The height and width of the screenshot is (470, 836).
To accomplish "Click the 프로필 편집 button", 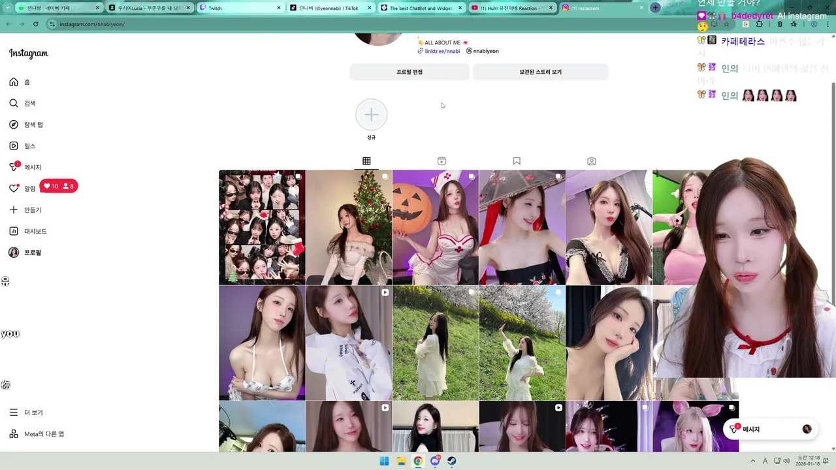I will coord(410,72).
